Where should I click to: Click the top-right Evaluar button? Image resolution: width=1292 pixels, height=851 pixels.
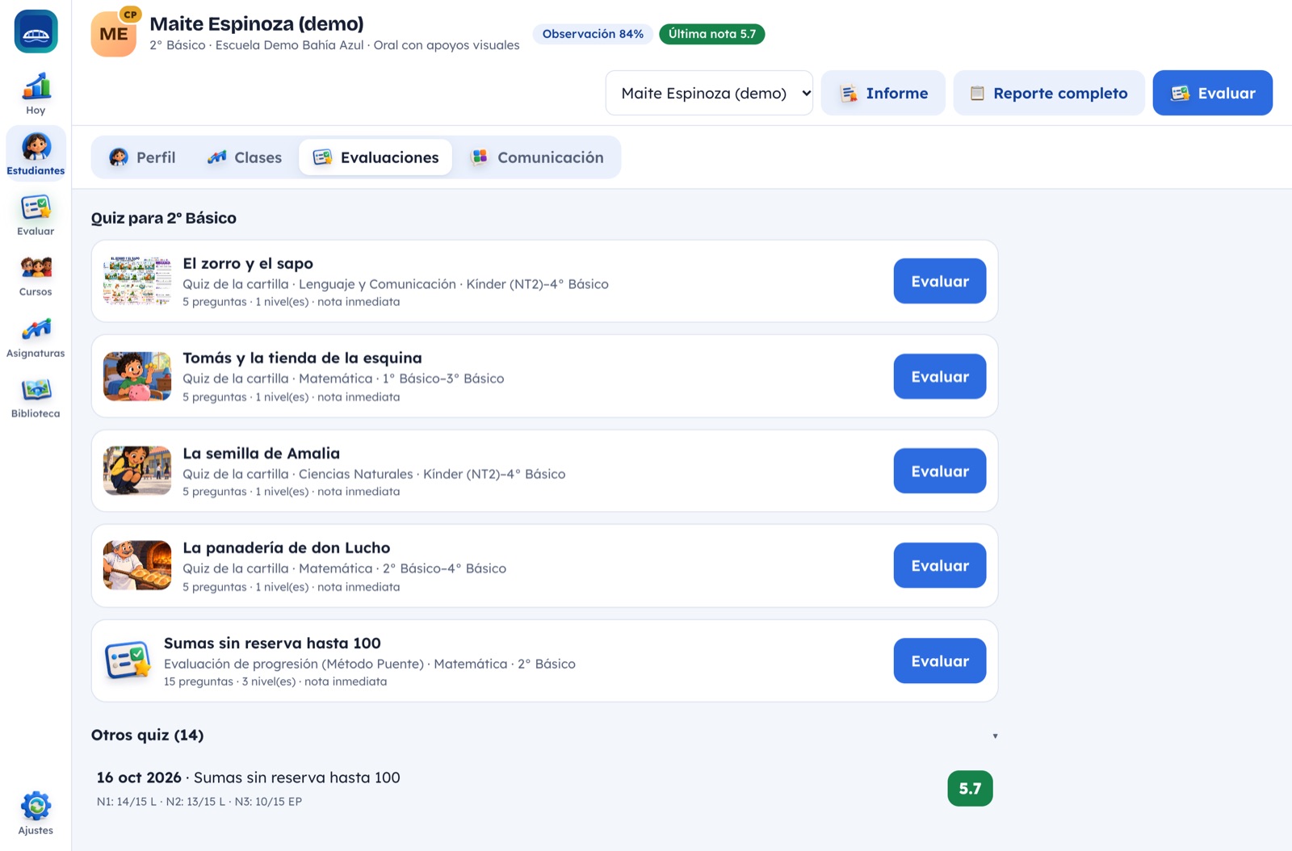coord(1213,93)
